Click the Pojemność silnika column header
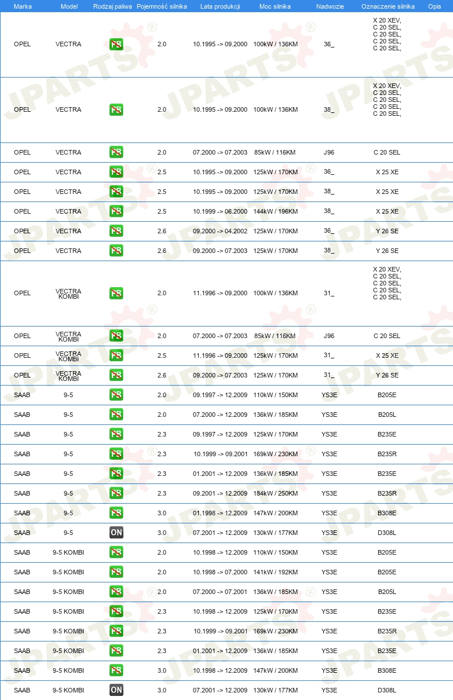This screenshot has width=453, height=700. point(162,6)
